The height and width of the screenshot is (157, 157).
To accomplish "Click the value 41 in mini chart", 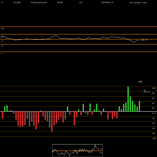I will click(x=101, y=149).
